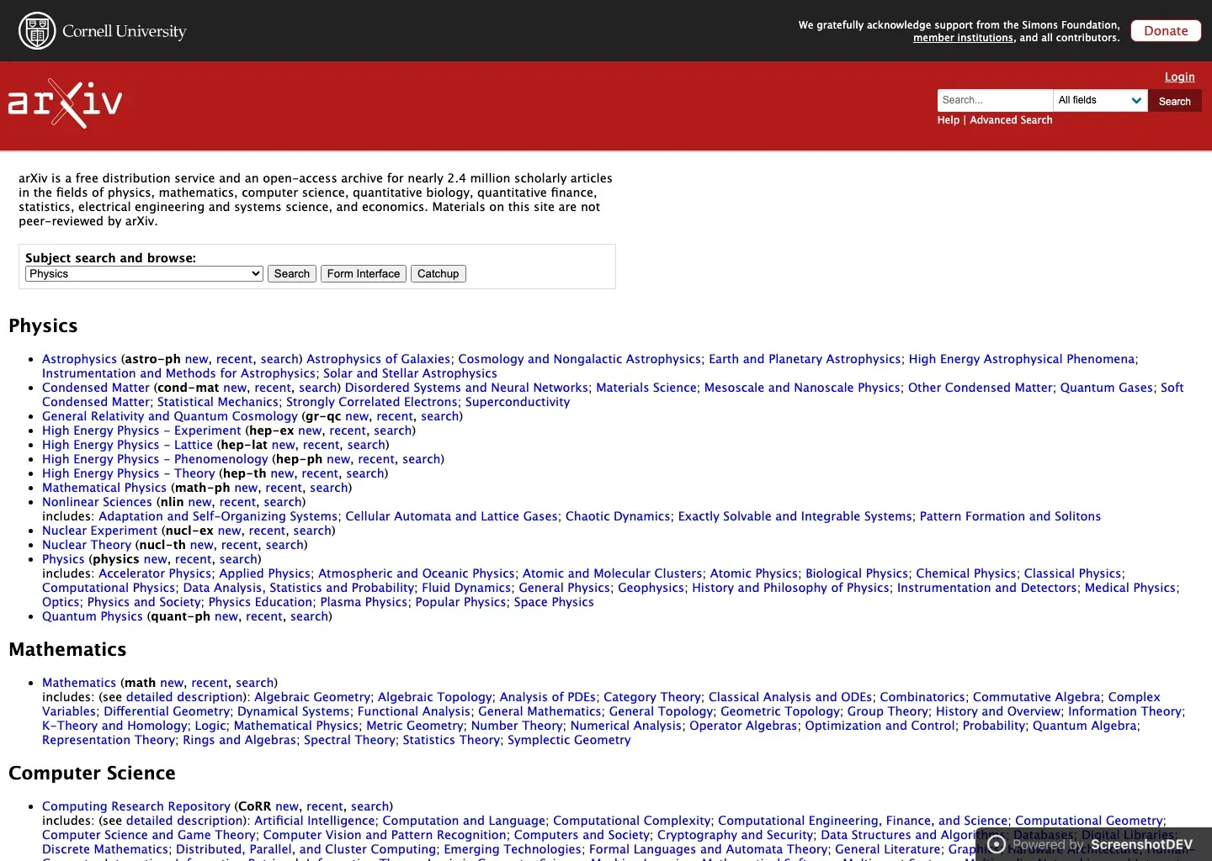Open Fluid Dynamics link
Image resolution: width=1212 pixels, height=861 pixels.
[466, 588]
